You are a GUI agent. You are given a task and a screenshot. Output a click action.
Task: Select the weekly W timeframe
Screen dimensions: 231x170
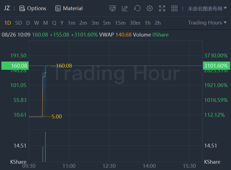pos(37,23)
